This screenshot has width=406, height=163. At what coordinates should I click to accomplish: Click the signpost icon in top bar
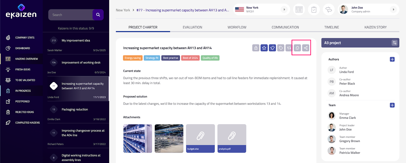[329, 10]
